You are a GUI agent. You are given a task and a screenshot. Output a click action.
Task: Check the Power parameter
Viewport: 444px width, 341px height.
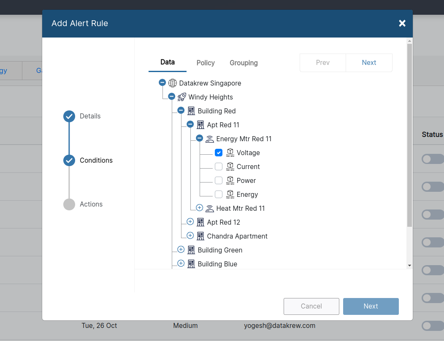pos(219,180)
